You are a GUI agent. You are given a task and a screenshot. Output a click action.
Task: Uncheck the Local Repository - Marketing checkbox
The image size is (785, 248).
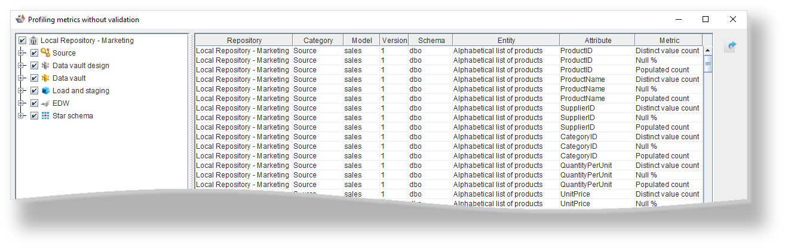click(22, 41)
